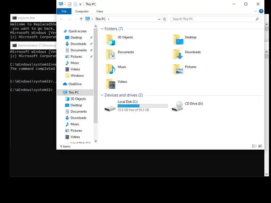Open the address bar history dropdown
The height and width of the screenshot is (203, 271).
pyautogui.click(x=159, y=19)
